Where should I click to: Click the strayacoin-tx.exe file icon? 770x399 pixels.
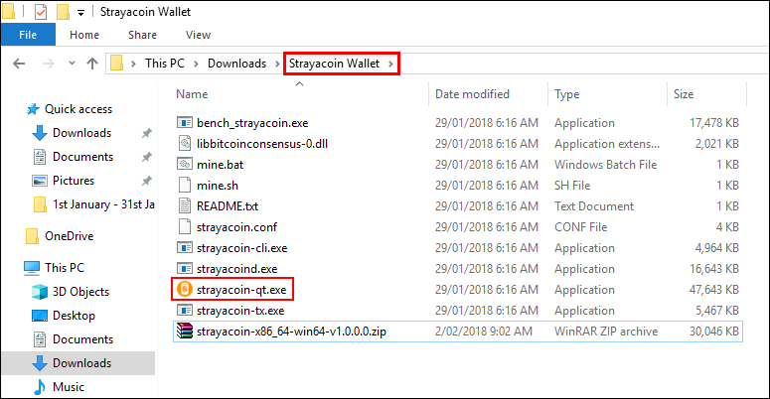click(x=185, y=311)
